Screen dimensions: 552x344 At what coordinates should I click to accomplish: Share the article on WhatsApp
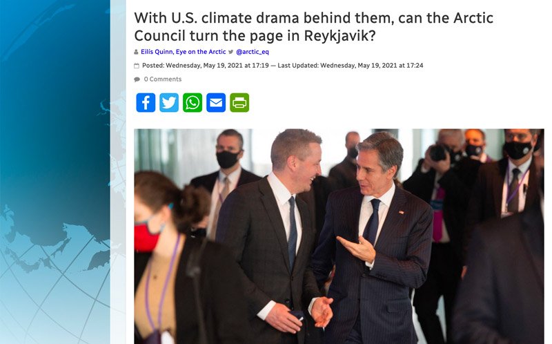pos(193,102)
